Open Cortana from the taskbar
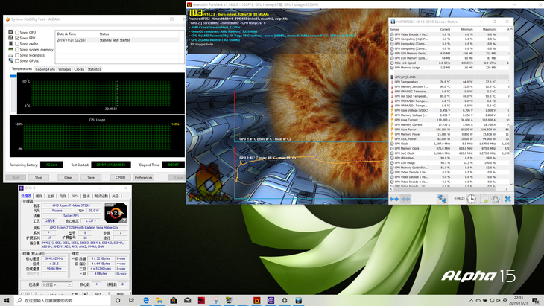The image size is (544, 306). point(118,301)
